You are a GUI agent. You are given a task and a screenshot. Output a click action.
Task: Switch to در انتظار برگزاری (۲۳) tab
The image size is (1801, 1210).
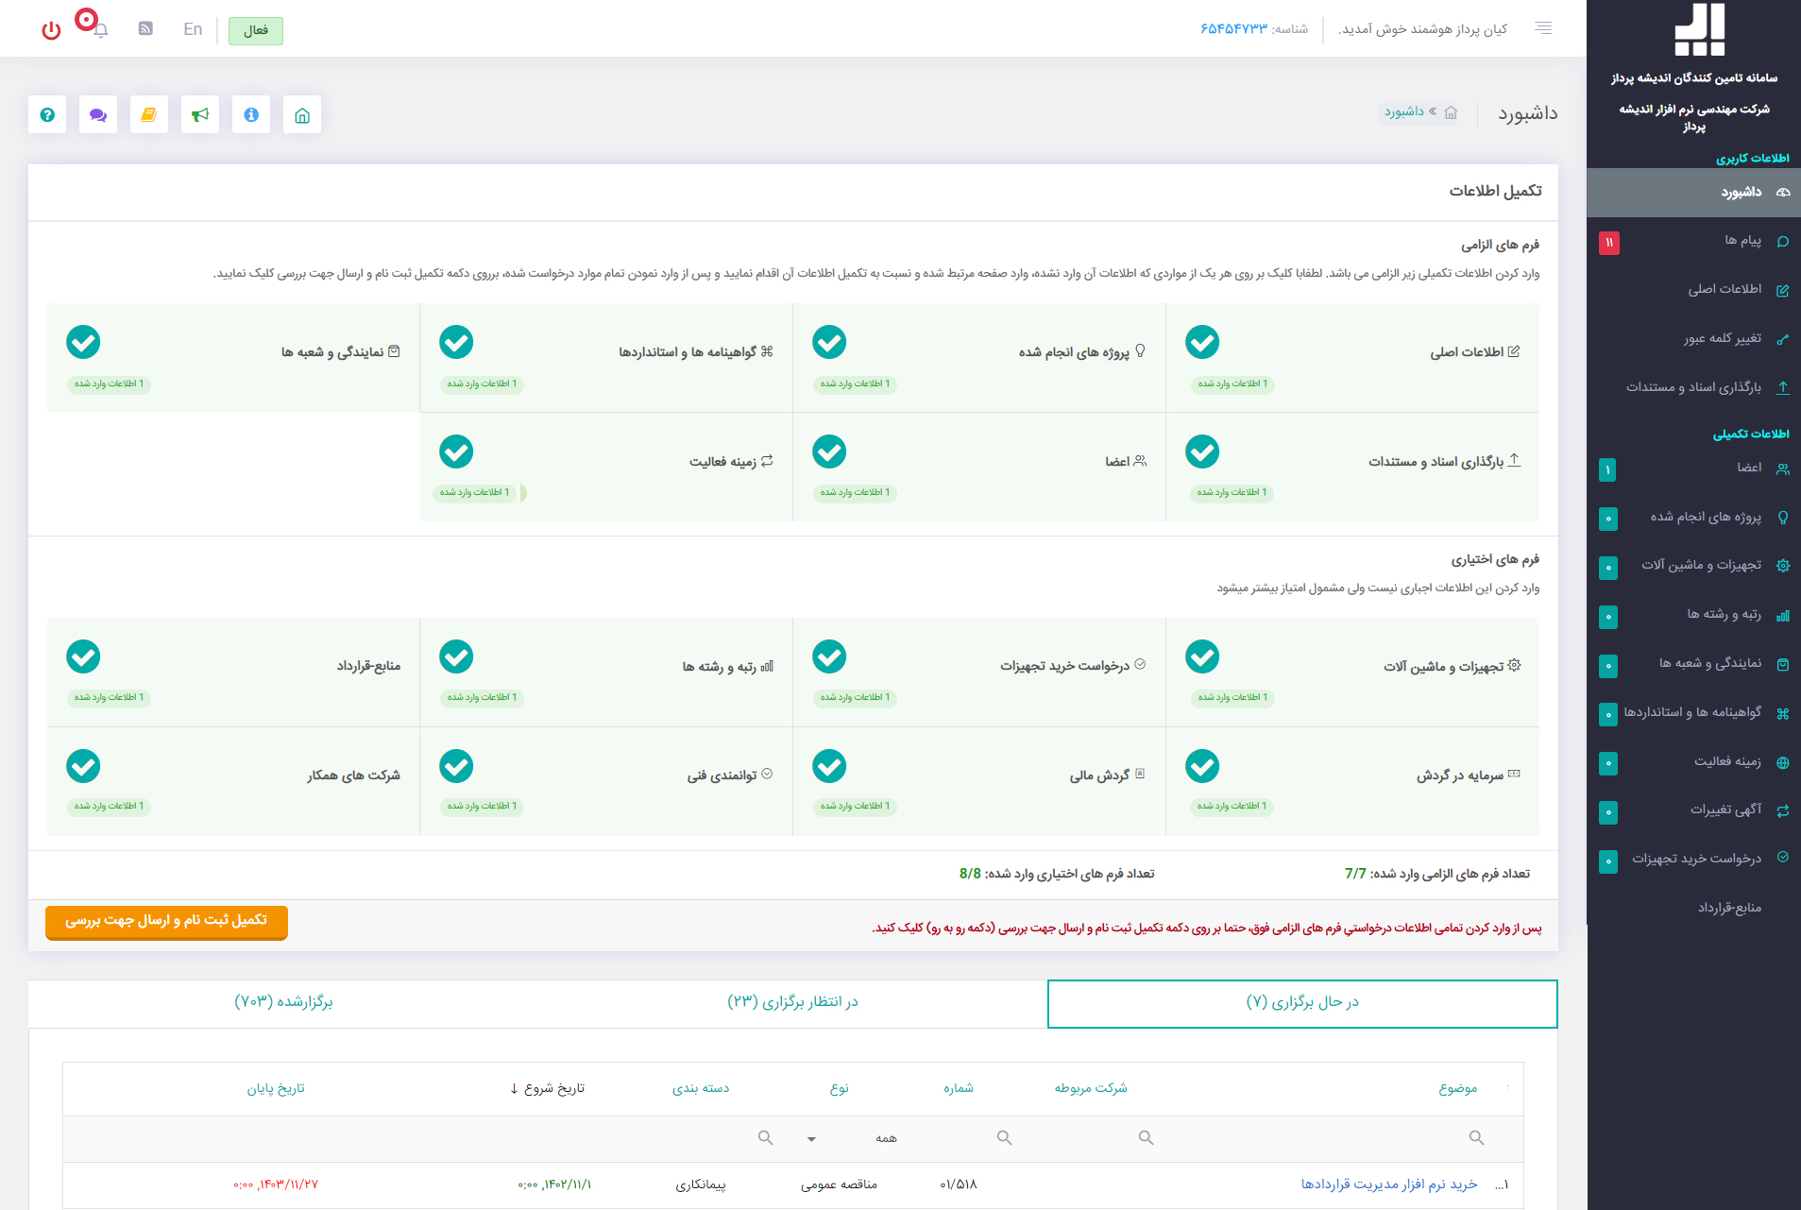point(792,1002)
